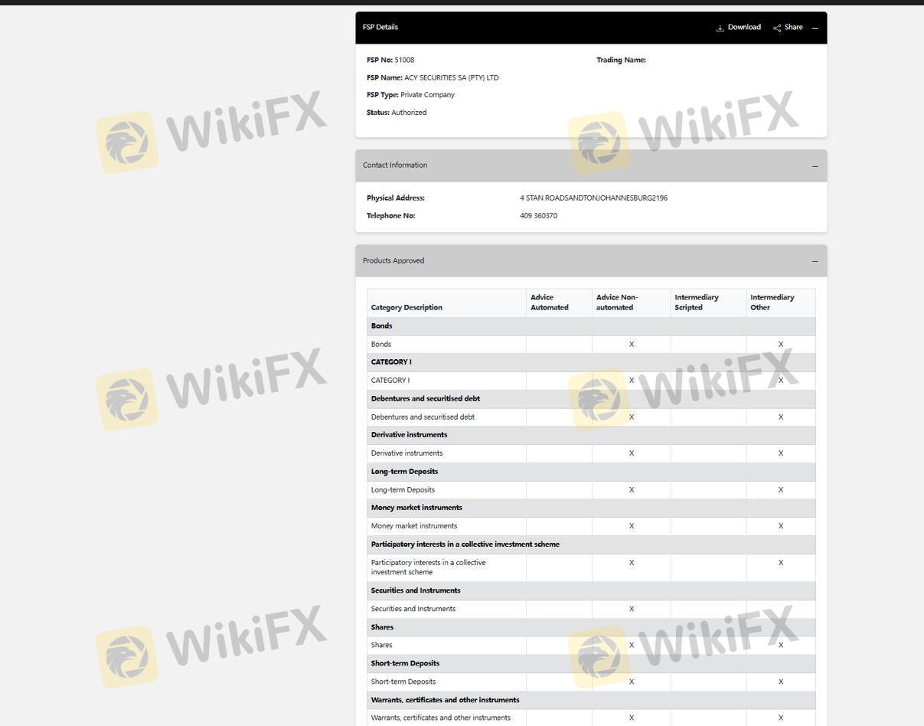Click the Bonds Advice Non-automated X cell
The height and width of the screenshot is (726, 924).
coord(632,345)
